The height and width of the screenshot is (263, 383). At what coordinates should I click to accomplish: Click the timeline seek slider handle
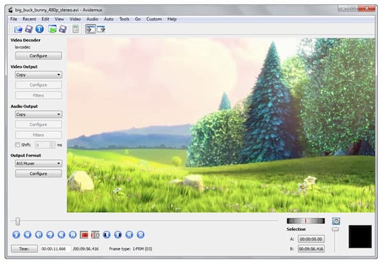coord(18,222)
